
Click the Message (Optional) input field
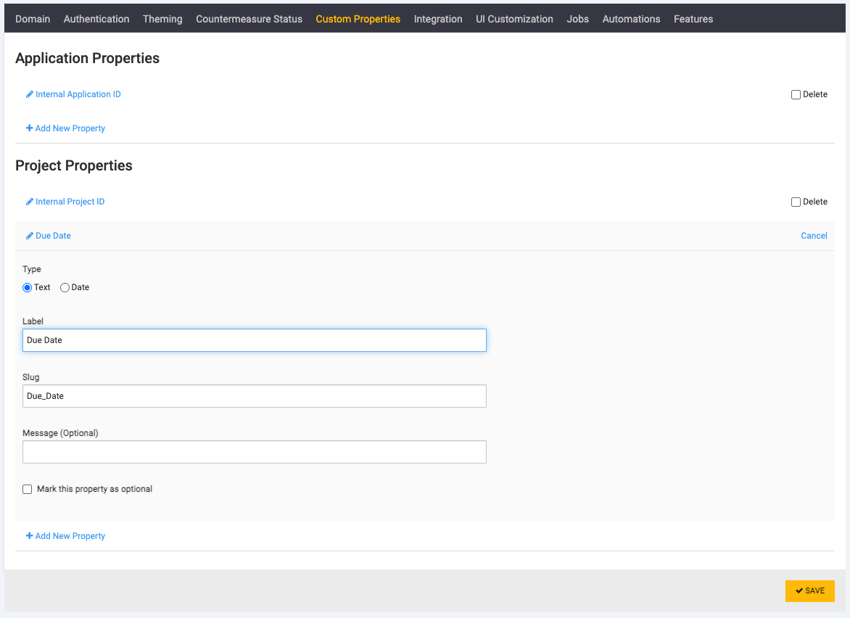click(255, 452)
